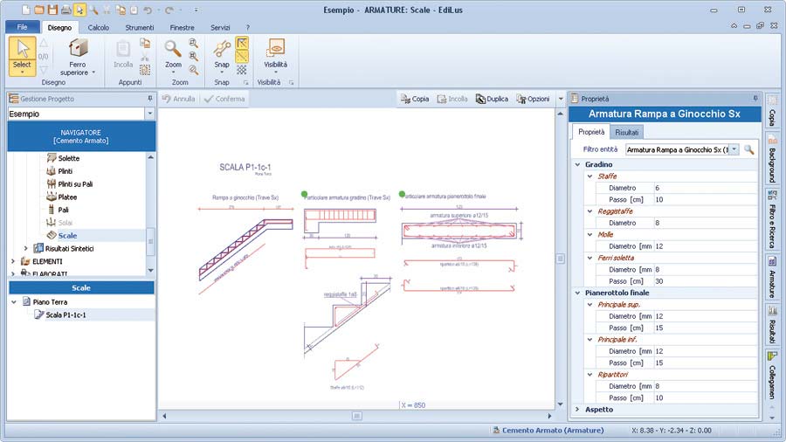The width and height of the screenshot is (786, 442).
Task: Select Scala P1-1c-1 in the Scale tree
Action: (x=65, y=314)
